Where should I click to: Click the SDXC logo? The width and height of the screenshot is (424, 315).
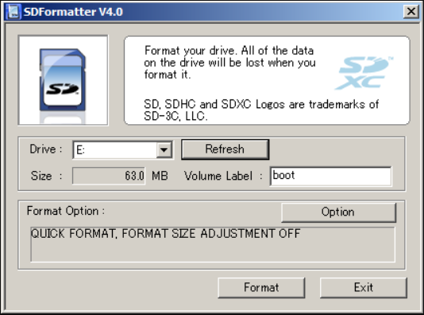click(364, 72)
